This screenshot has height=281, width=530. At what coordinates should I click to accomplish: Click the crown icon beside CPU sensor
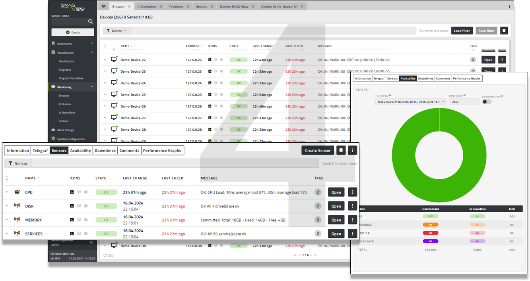(17, 192)
